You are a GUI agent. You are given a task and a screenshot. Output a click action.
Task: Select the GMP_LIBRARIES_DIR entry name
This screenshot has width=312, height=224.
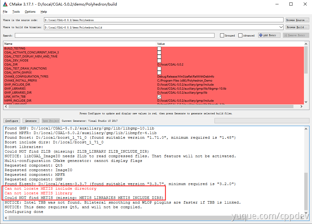tap(18, 93)
